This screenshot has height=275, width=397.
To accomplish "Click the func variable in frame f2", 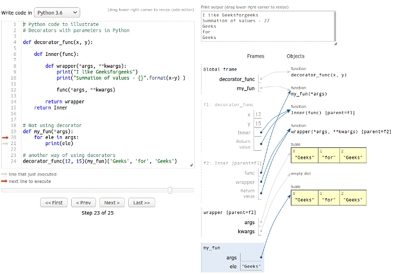I will pos(250,173).
